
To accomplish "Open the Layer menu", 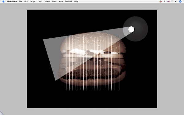I will coord(40,2).
